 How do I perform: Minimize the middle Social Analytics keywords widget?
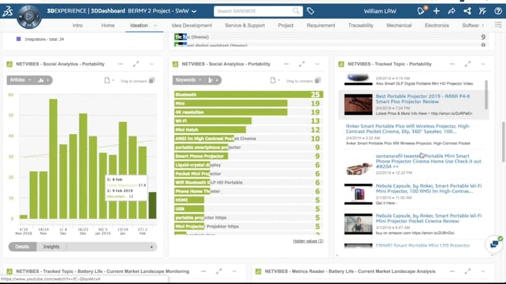pos(286,64)
